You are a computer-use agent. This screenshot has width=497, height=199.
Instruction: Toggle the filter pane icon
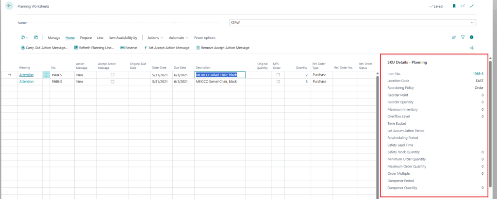click(463, 37)
